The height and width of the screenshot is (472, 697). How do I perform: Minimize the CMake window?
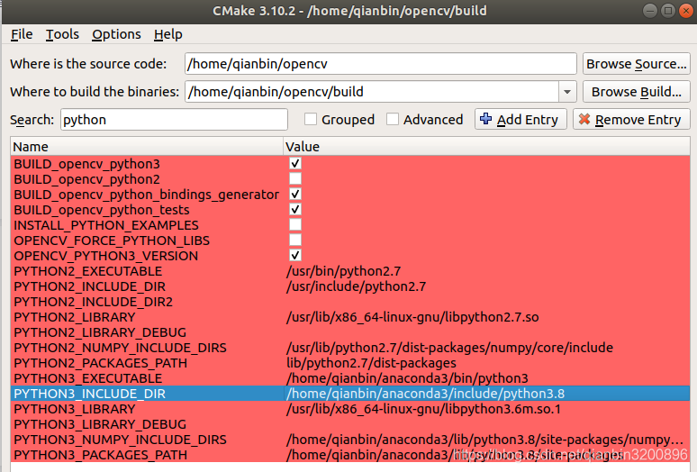coord(650,11)
